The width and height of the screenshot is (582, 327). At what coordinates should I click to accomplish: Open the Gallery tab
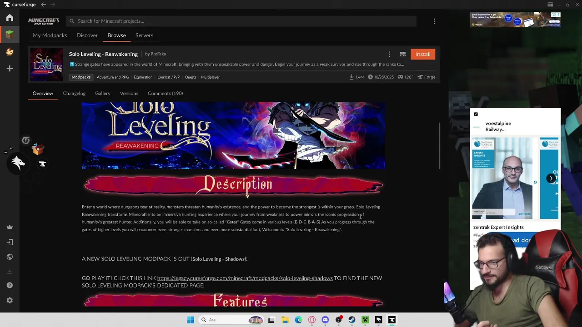click(103, 93)
